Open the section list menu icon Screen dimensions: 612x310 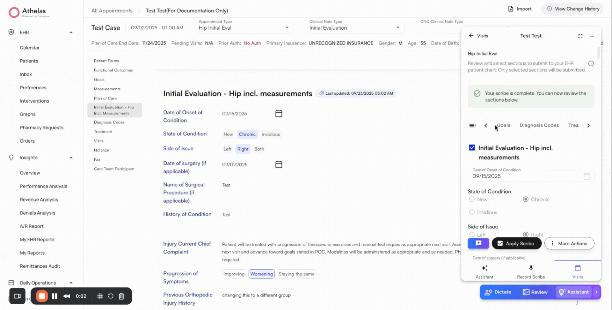click(x=472, y=126)
